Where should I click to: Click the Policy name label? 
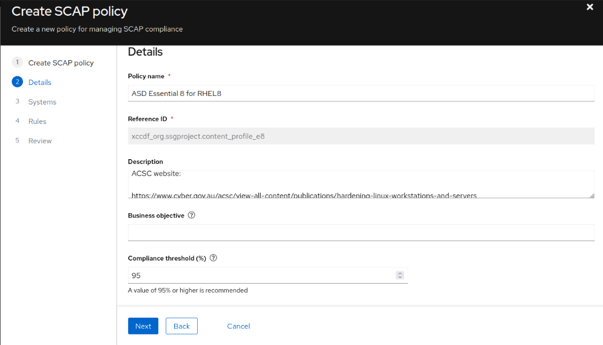[146, 77]
